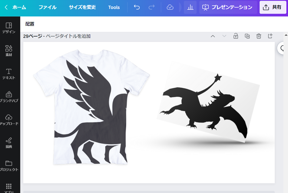Click the scrollbar up arrow
Viewport: 288px width, 193px height.
click(286, 35)
